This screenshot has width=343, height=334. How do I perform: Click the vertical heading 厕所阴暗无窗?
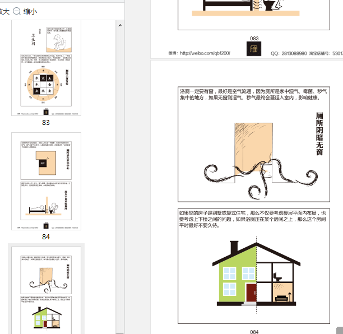(x=319, y=134)
